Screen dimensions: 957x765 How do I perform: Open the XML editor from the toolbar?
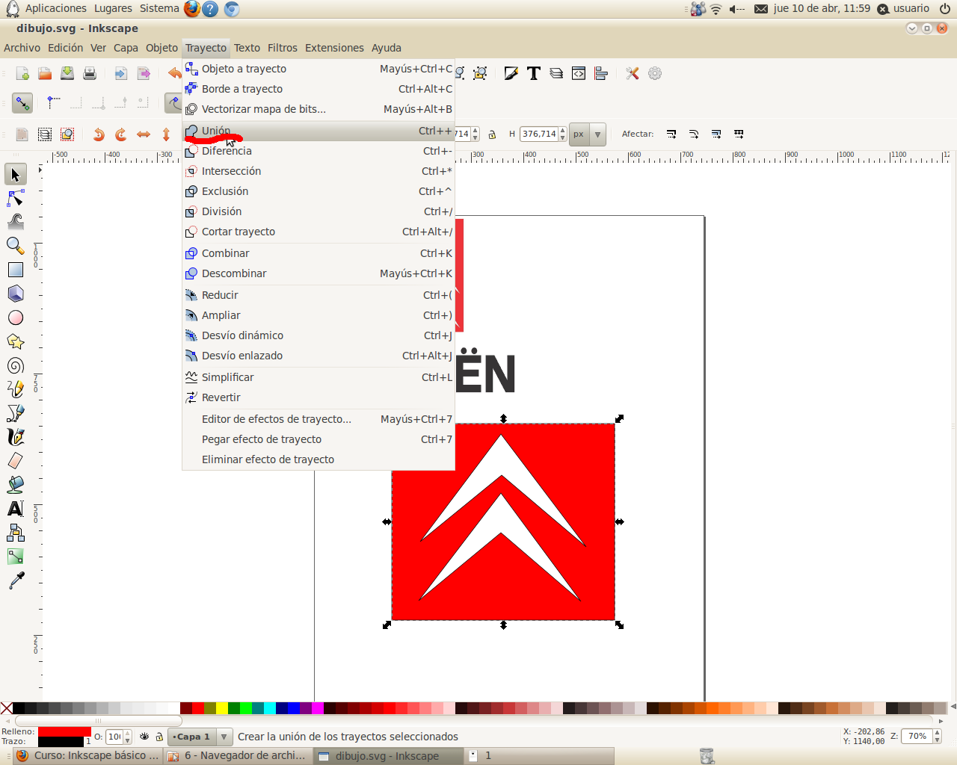578,73
